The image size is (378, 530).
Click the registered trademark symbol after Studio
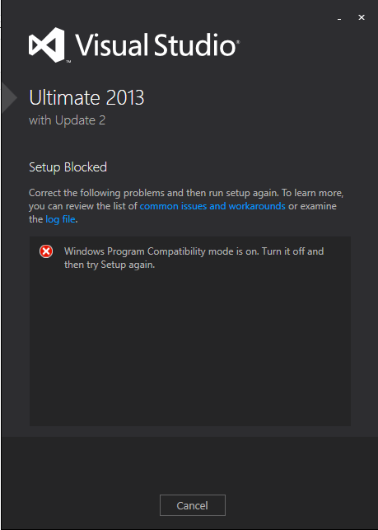pyautogui.click(x=238, y=42)
